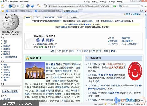This screenshot has height=106, width=147.
Task: Click the scrollbar down arrow at bottom right
Action: (x=146, y=101)
